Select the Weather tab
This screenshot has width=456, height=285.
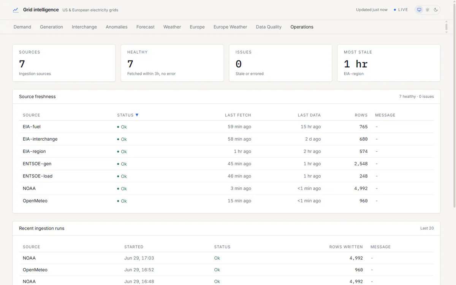pos(172,27)
